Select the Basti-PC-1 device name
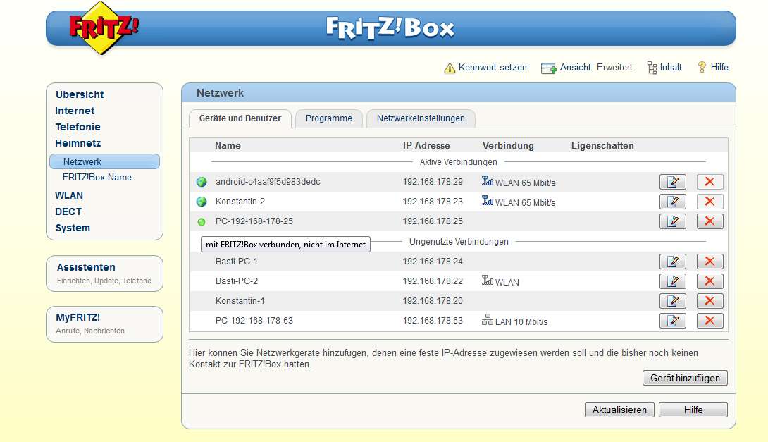The image size is (768, 442). coord(237,261)
